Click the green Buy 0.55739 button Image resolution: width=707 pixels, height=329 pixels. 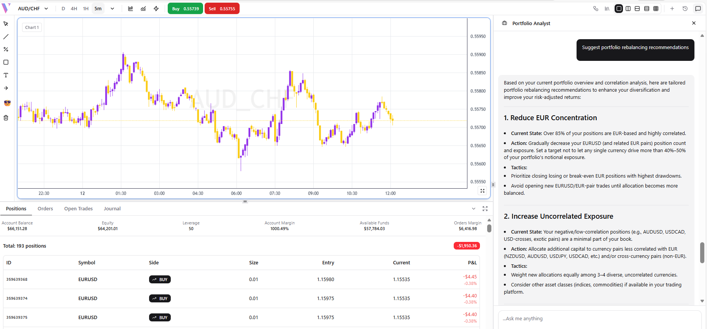point(185,9)
